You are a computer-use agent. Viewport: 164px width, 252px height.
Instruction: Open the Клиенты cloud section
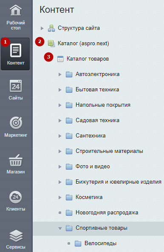[16, 201]
